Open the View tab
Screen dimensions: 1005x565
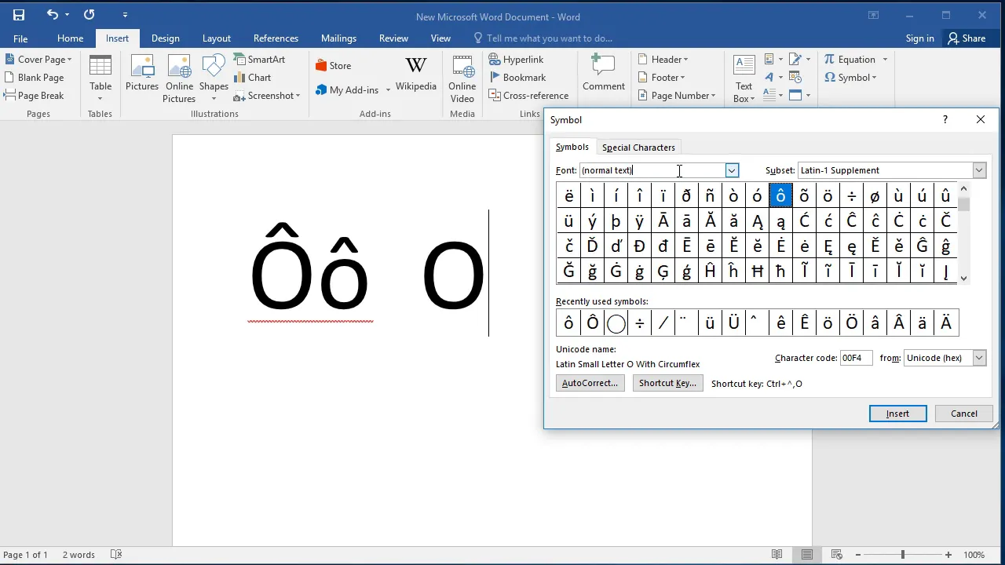pos(440,38)
